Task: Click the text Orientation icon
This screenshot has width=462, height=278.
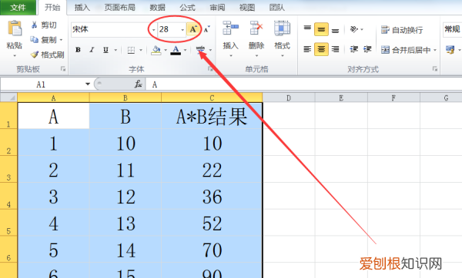Action: tap(354, 29)
